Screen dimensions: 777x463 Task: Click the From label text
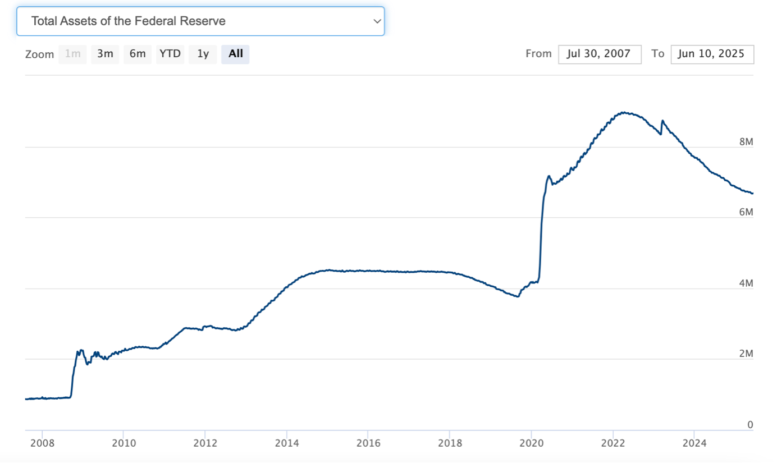pyautogui.click(x=538, y=54)
